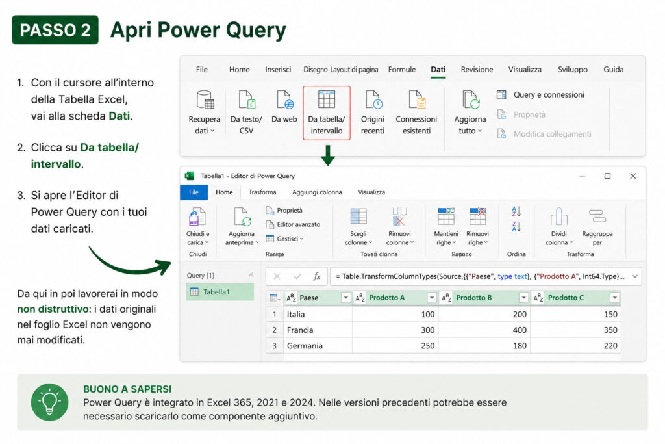Image resolution: width=665 pixels, height=444 pixels.
Task: Open the Aggiorna tutto dropdown arrow
Action: [x=480, y=131]
